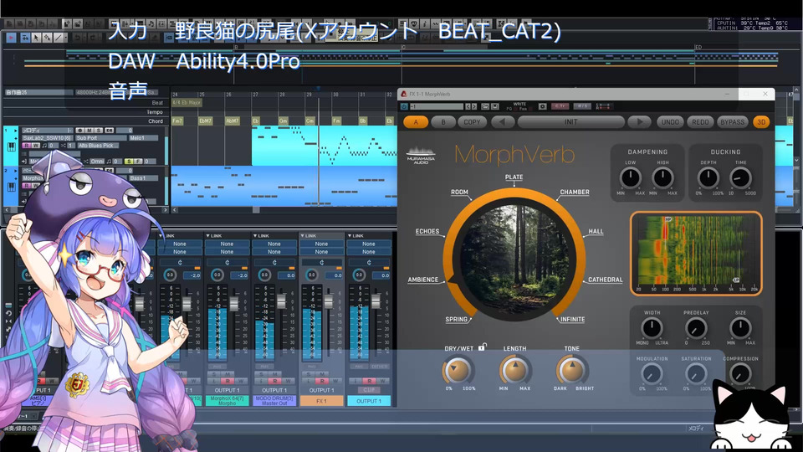Click the COPY button in MorphVerb
Image resolution: width=803 pixels, height=452 pixels.
pos(472,122)
